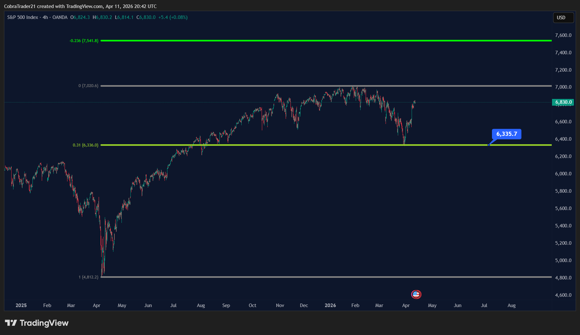
Task: Open the USD currency selector
Action: tap(563, 18)
